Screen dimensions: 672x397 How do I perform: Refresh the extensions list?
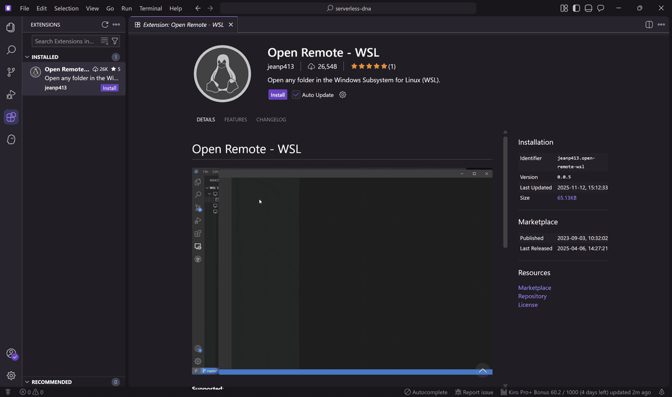point(105,24)
